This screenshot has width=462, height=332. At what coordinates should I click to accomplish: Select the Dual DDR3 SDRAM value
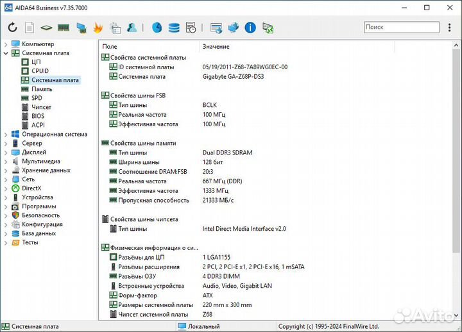point(227,153)
